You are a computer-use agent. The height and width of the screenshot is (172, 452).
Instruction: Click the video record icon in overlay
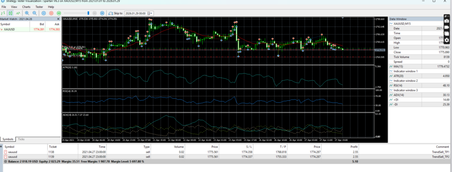click(447, 27)
